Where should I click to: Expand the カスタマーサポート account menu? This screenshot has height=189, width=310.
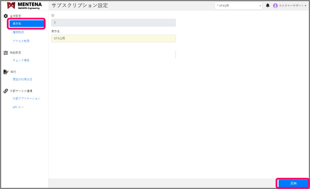tap(291, 5)
